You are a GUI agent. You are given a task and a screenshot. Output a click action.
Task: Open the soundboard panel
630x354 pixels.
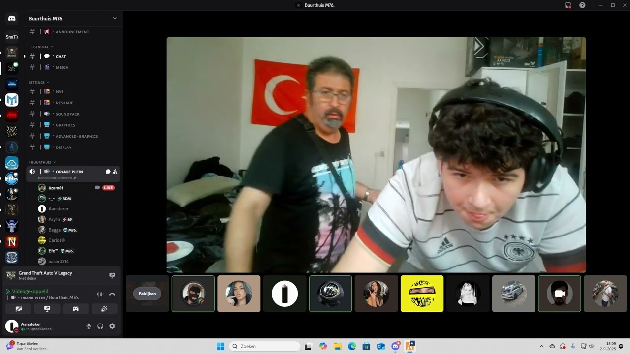pyautogui.click(x=104, y=309)
